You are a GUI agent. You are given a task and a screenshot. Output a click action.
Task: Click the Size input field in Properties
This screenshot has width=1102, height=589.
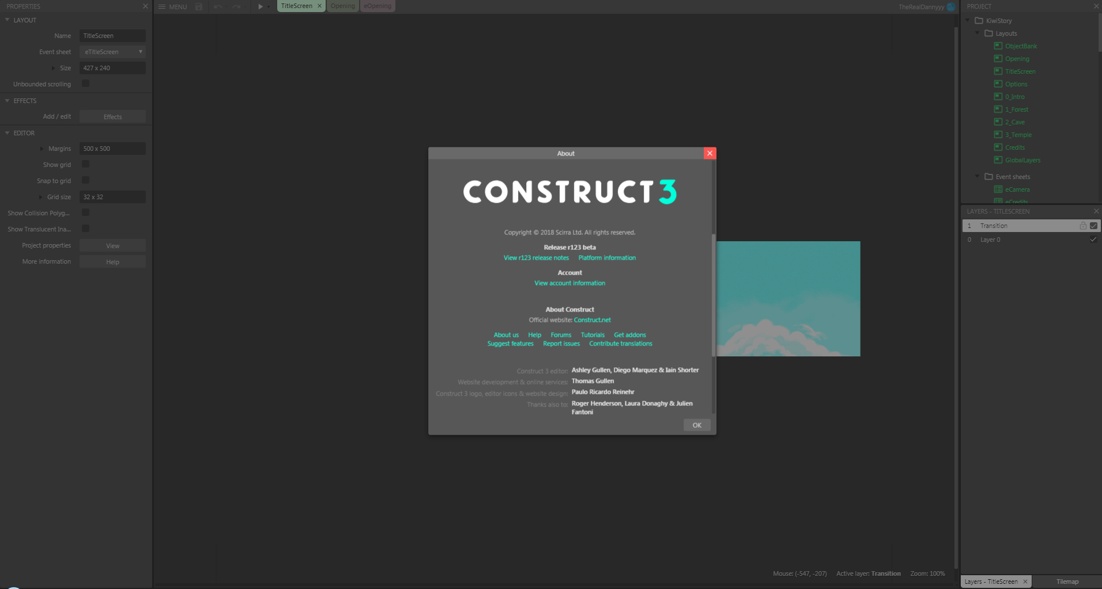[x=112, y=67]
